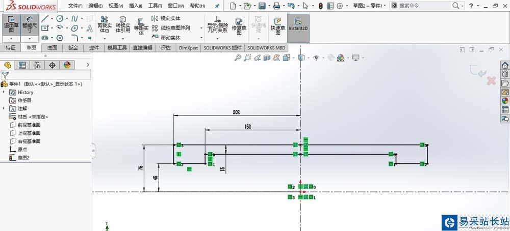
Task: Expand the panel tabs chevron arrow
Action: tap(88, 65)
